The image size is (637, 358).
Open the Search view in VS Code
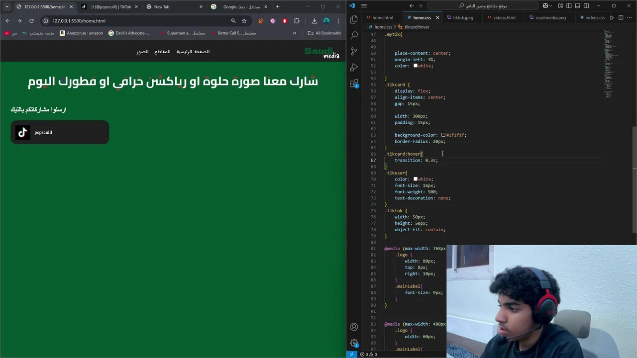pyautogui.click(x=354, y=35)
